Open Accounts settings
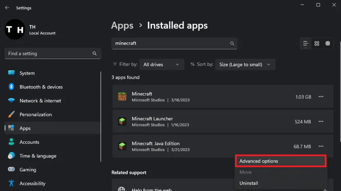This screenshot has width=341, height=191. click(52, 142)
